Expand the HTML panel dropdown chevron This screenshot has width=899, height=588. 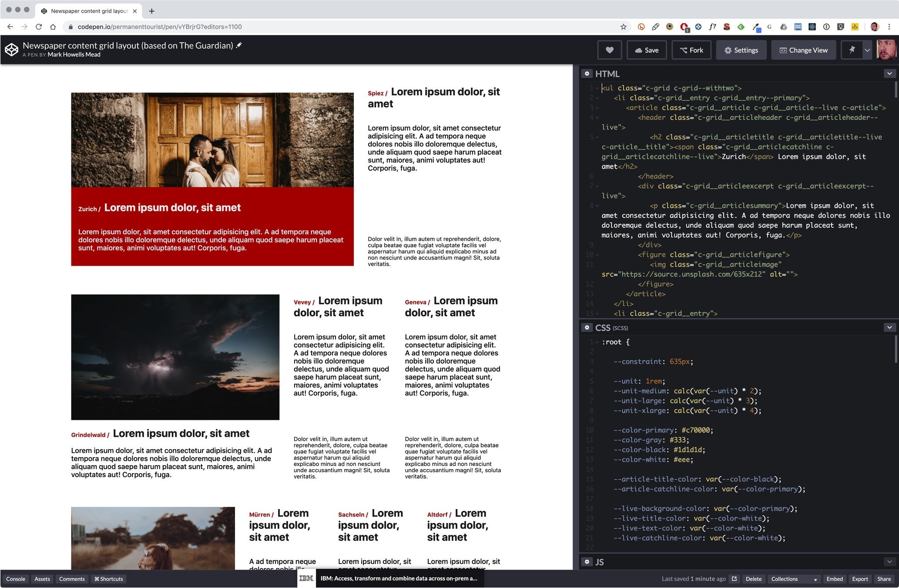pos(889,74)
